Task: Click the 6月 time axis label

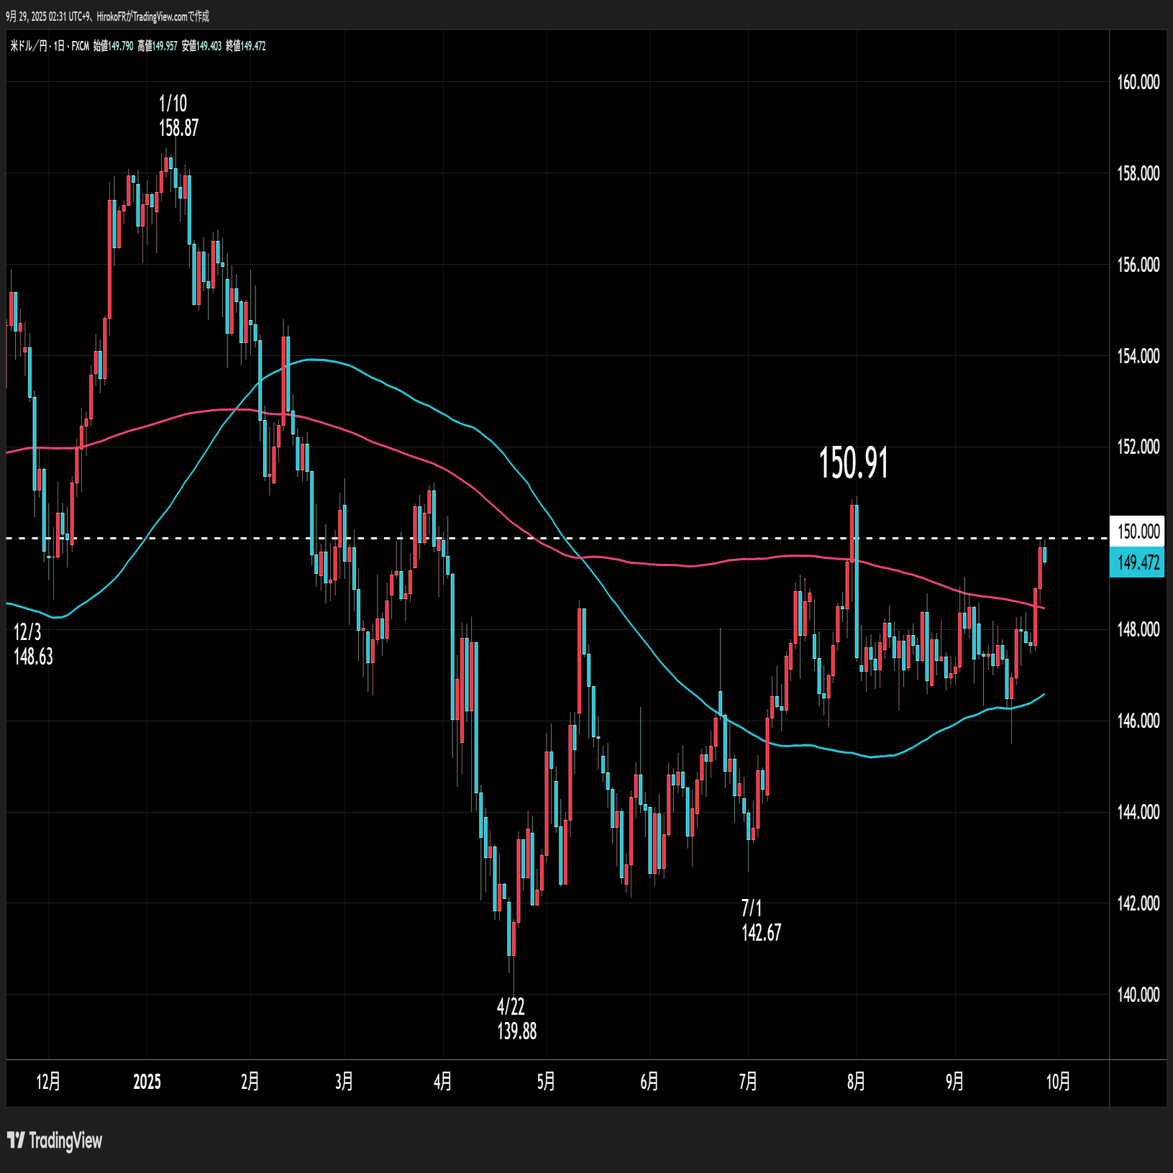Action: [x=649, y=1082]
